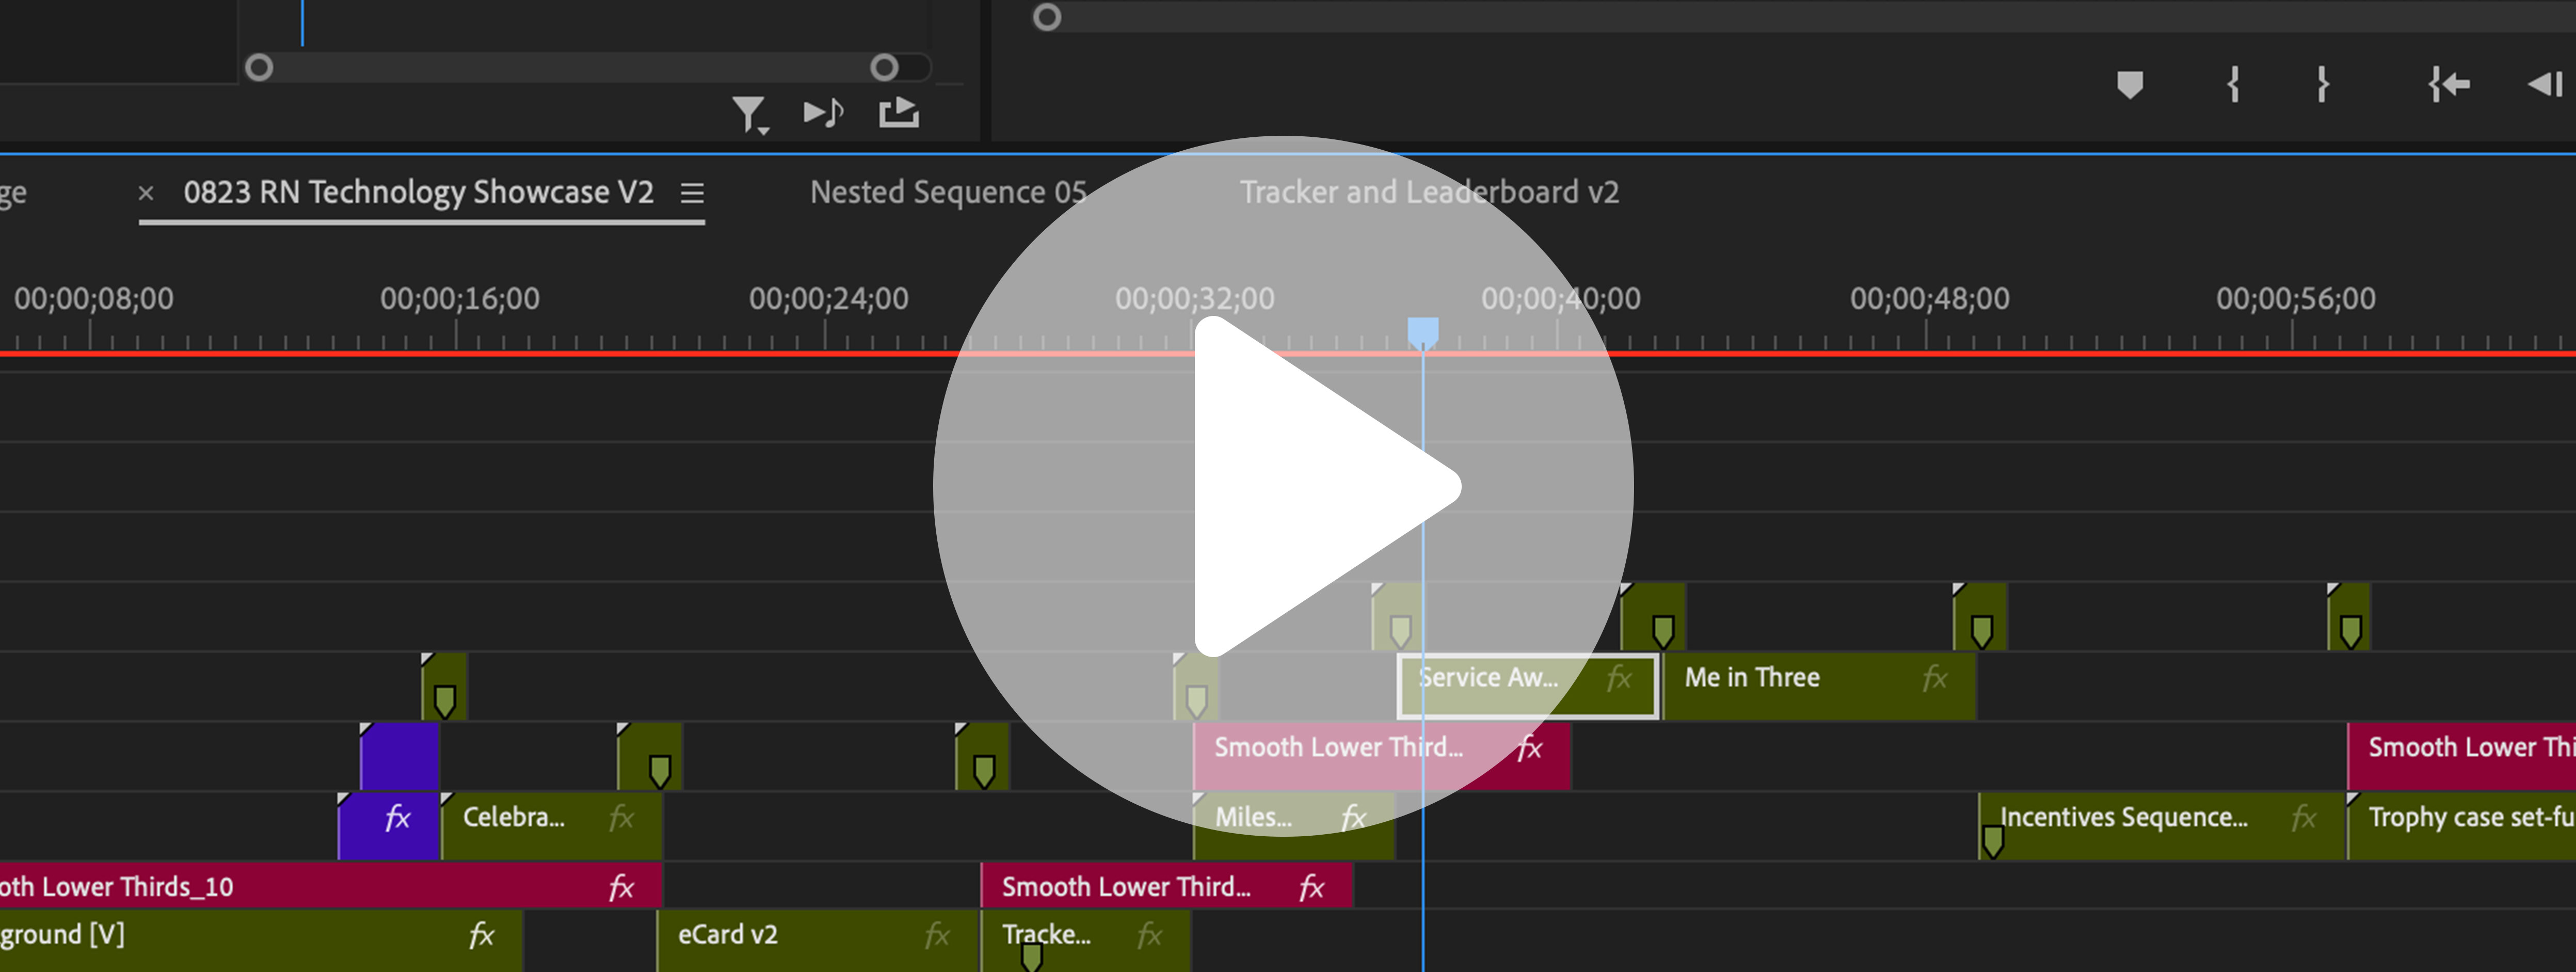Click the Step Back one frame icon

(2545, 84)
